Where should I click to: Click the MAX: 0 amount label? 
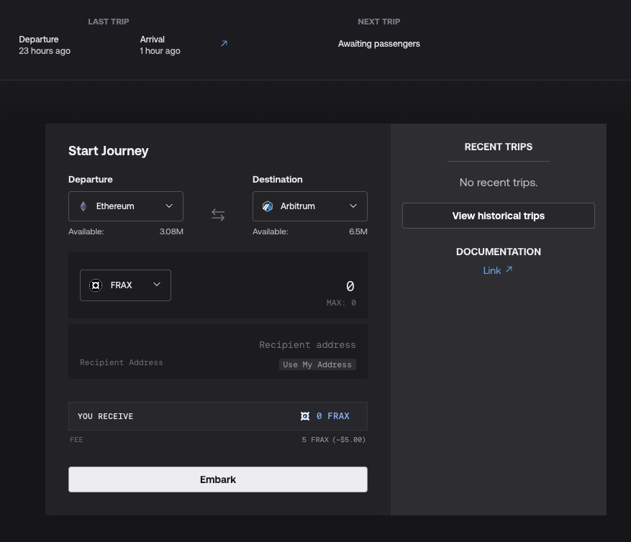(341, 303)
